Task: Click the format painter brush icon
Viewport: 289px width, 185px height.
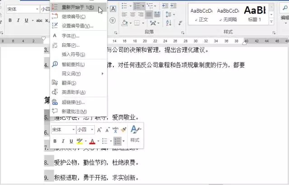Action: [124, 130]
